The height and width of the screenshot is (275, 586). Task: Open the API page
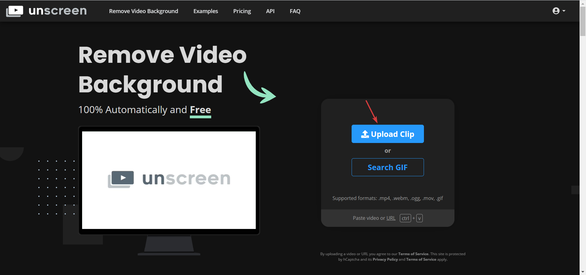[270, 11]
